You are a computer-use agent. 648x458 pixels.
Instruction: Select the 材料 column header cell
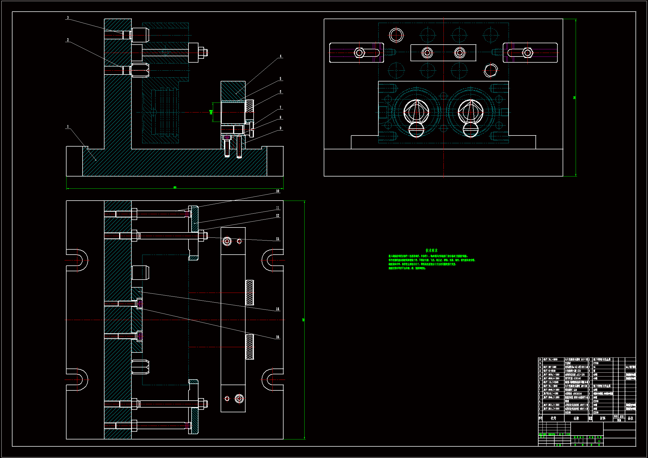point(603,418)
